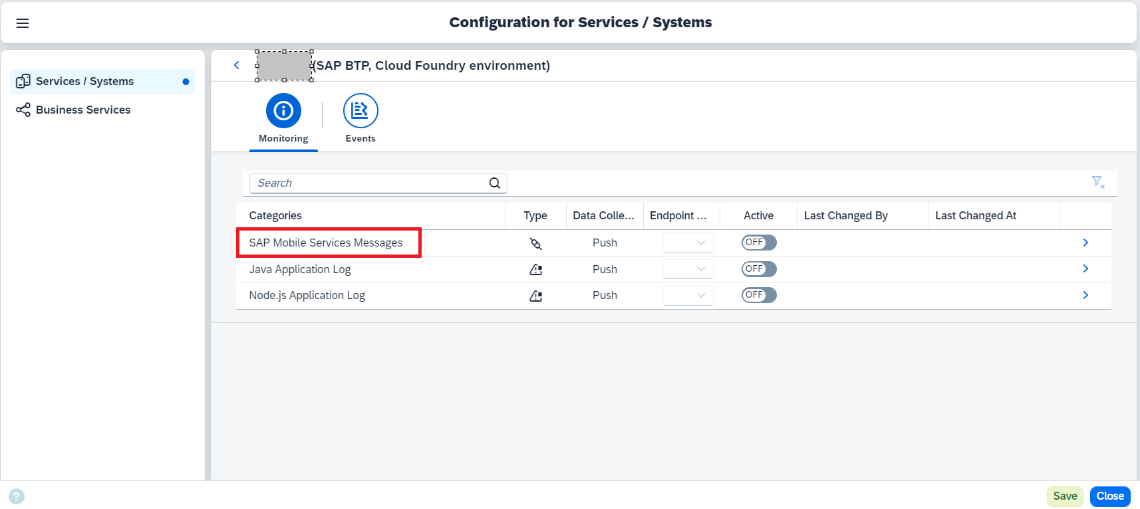Click the Configuration for Services / Systems heading
Screen dimensions: 1140x509
pyautogui.click(x=581, y=23)
